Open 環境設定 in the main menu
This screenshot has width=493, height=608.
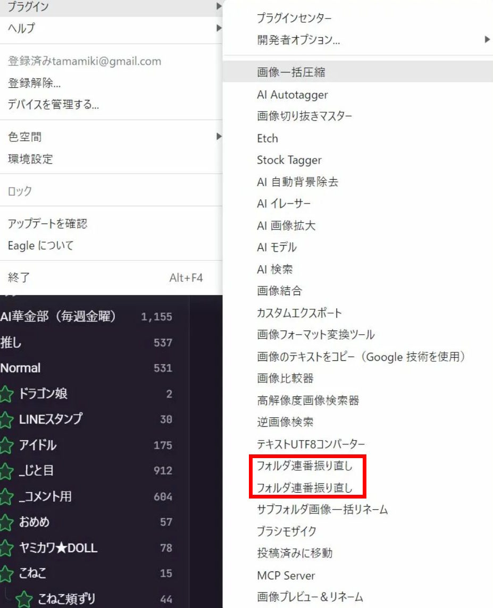(30, 159)
